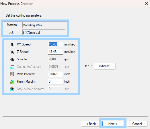Focus the Finish Margin input field

click(x=55, y=82)
